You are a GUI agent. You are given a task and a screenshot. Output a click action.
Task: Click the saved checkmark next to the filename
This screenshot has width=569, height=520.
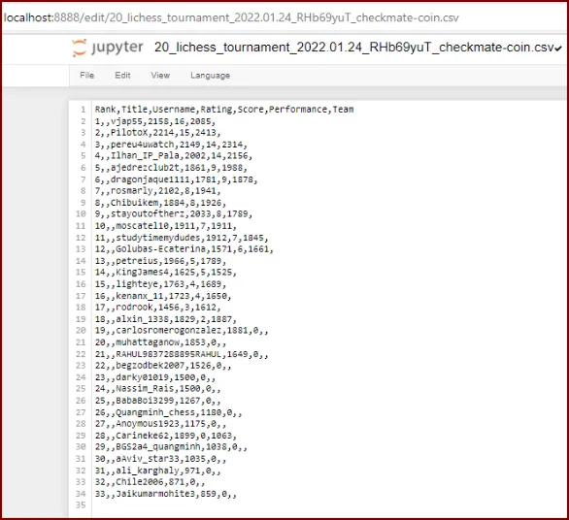[557, 49]
